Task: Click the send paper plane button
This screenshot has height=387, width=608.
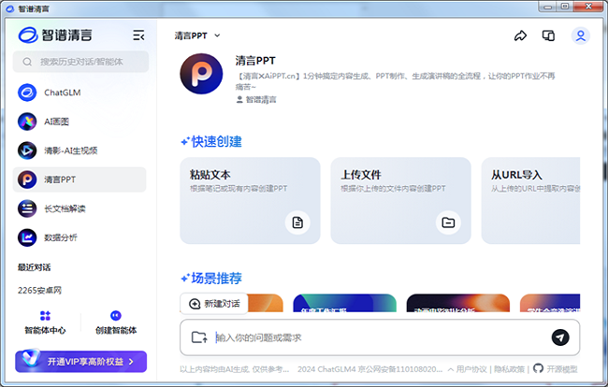Action: pos(559,337)
